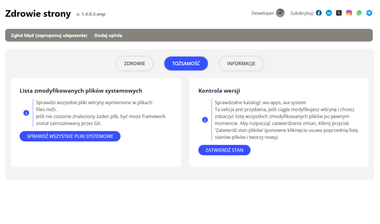
Task: Open the Telegram icon link
Action: [x=369, y=13]
